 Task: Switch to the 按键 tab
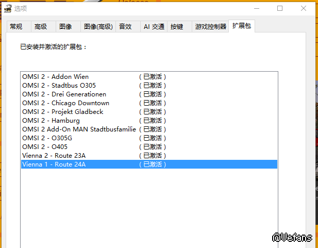pos(179,27)
